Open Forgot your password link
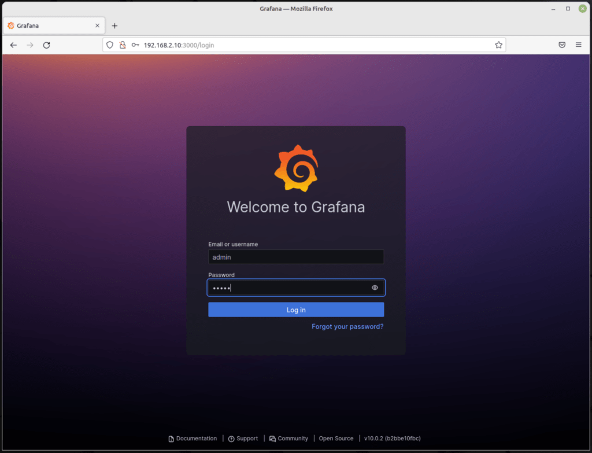The width and height of the screenshot is (592, 453). (x=347, y=326)
